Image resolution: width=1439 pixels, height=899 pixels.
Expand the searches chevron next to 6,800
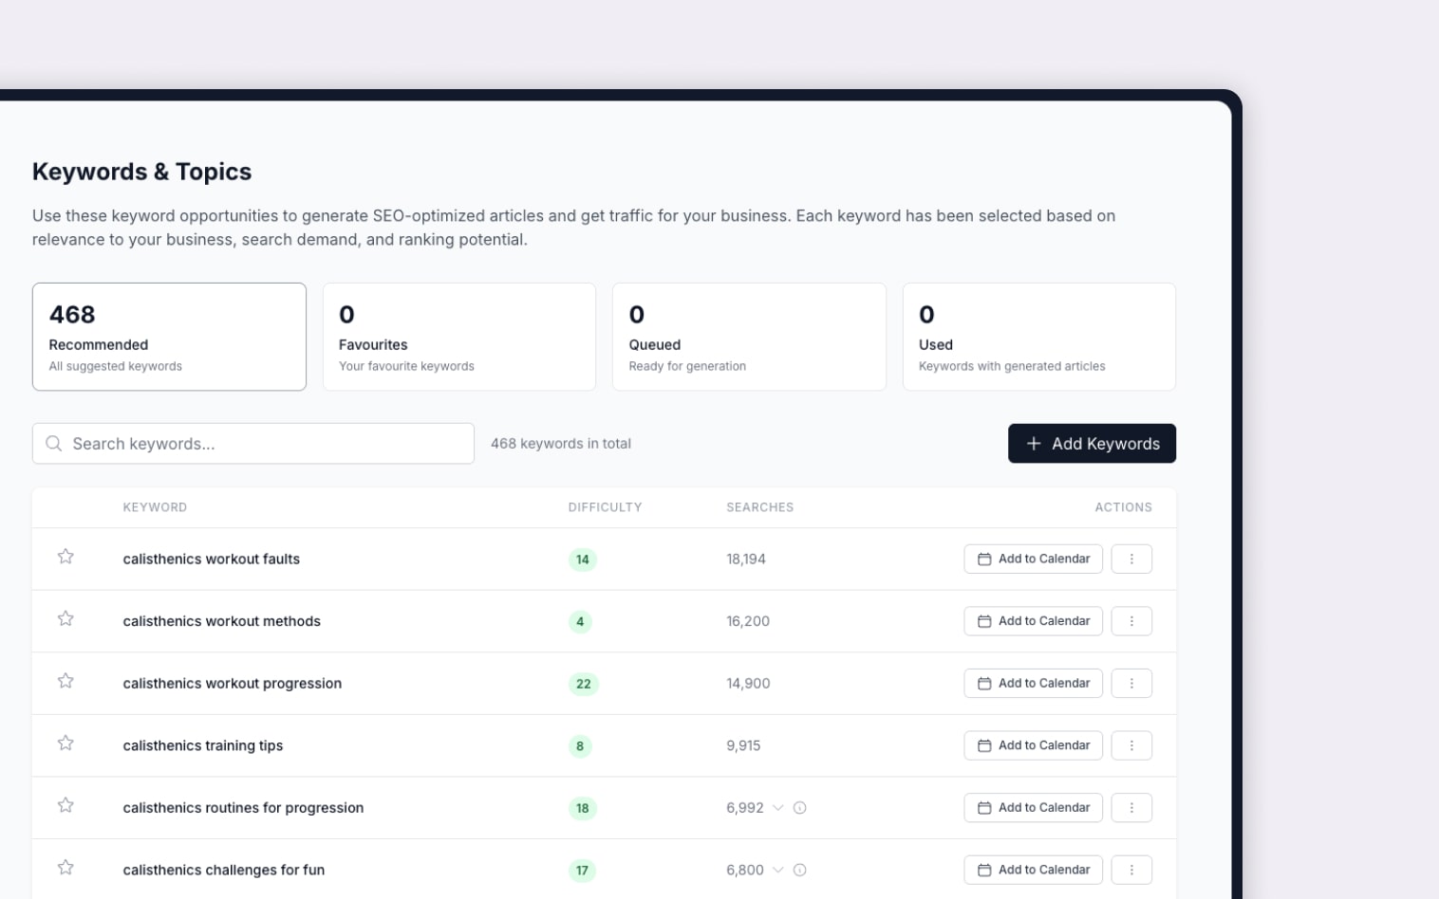coord(778,870)
